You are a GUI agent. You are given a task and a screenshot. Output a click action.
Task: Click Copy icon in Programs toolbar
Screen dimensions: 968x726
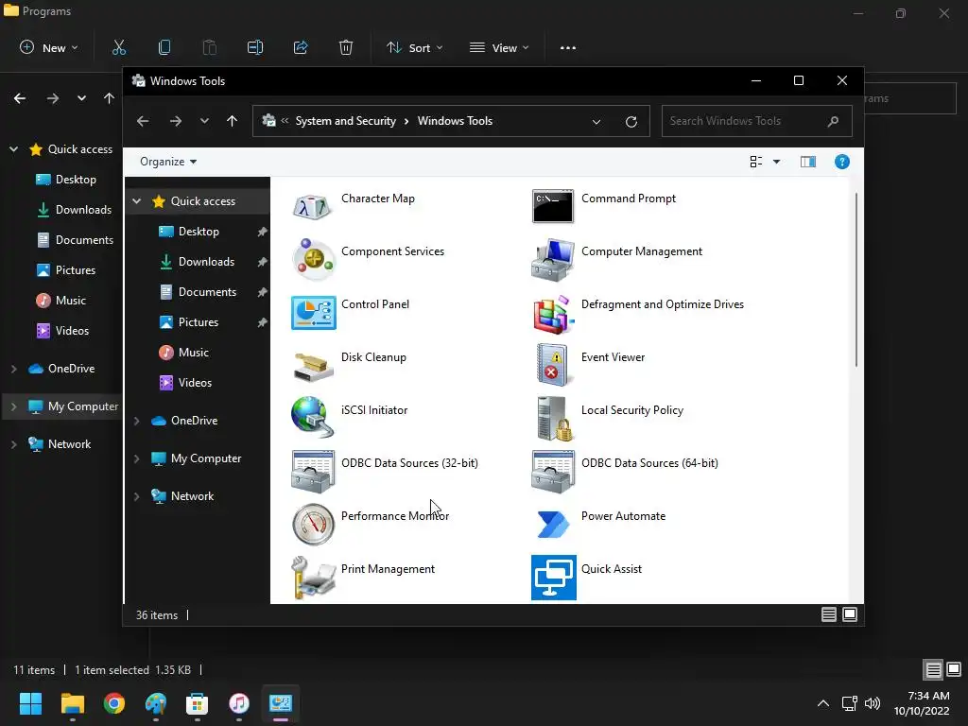[x=164, y=47]
